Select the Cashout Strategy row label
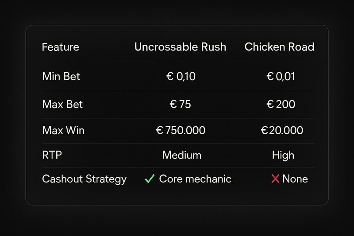Image resolution: width=354 pixels, height=236 pixels. (84, 179)
